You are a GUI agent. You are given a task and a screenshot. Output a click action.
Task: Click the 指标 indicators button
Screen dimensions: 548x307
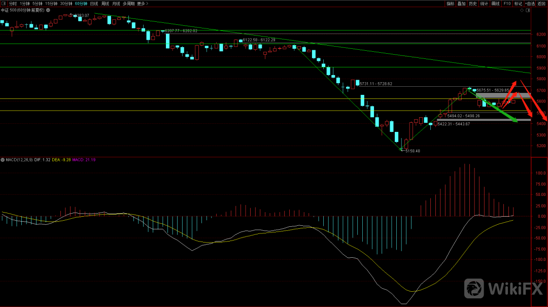coord(450,4)
